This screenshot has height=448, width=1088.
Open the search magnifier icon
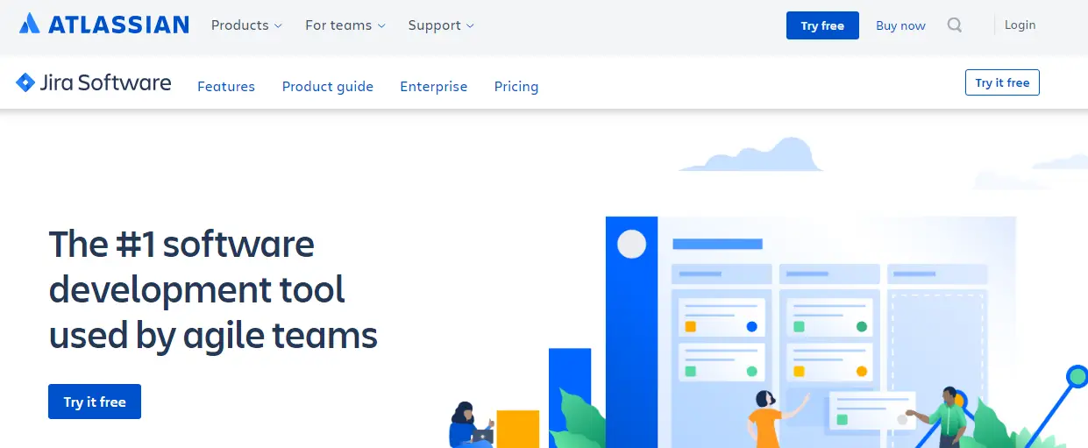(x=955, y=25)
